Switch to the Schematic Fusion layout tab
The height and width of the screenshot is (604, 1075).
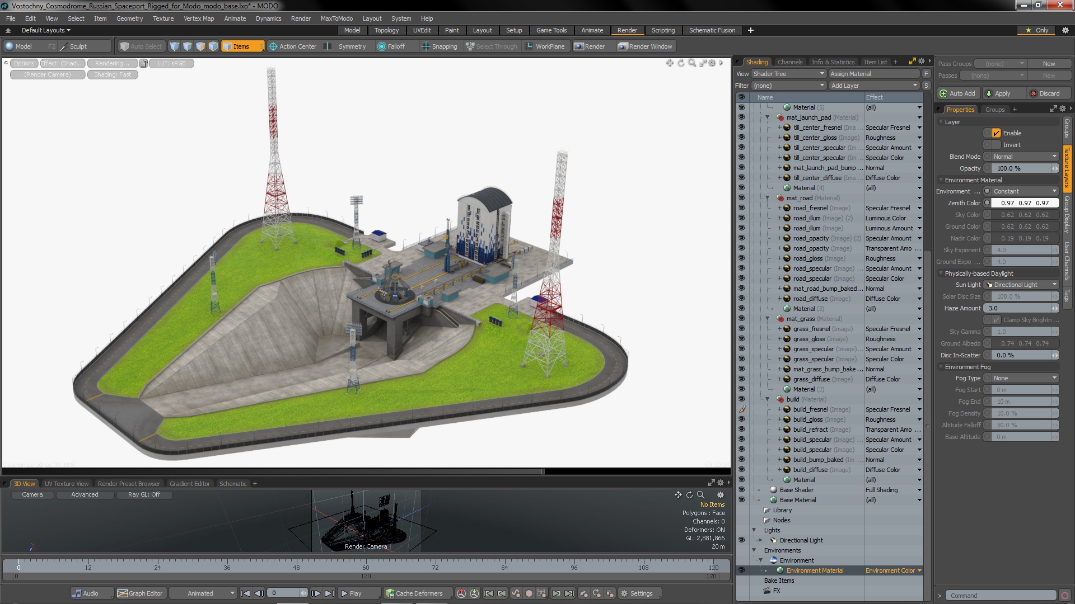[712, 30]
